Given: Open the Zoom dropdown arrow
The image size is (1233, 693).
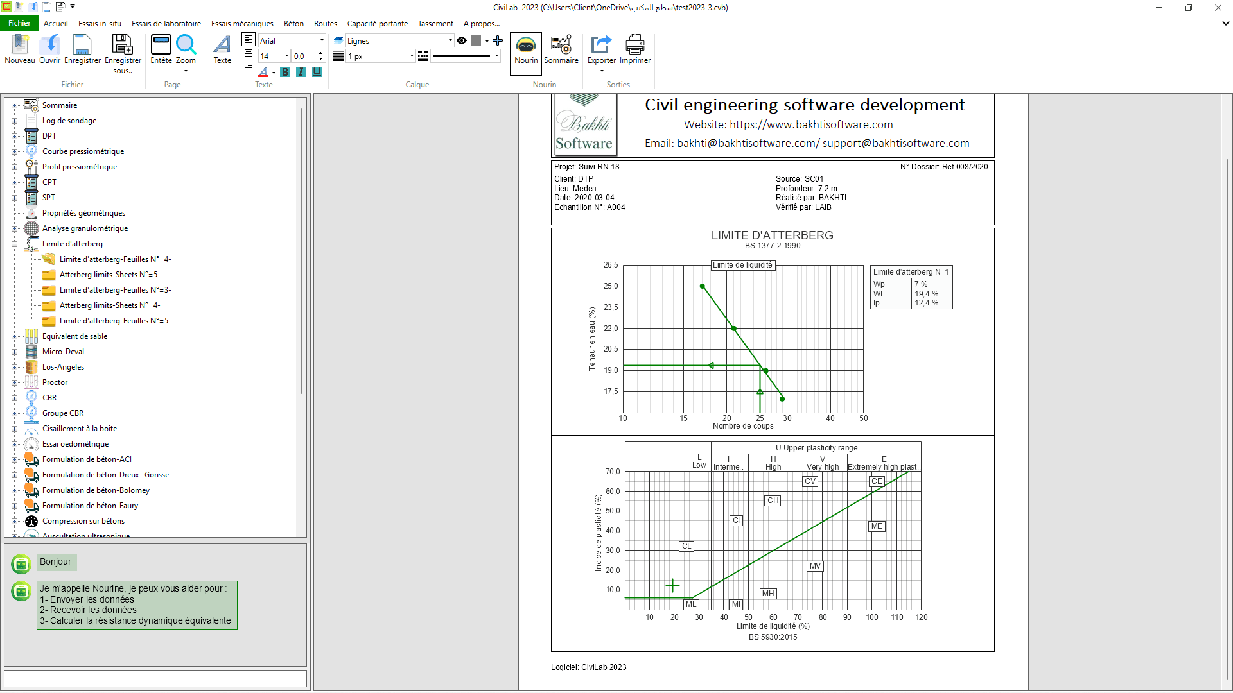Looking at the screenshot, I should [186, 71].
